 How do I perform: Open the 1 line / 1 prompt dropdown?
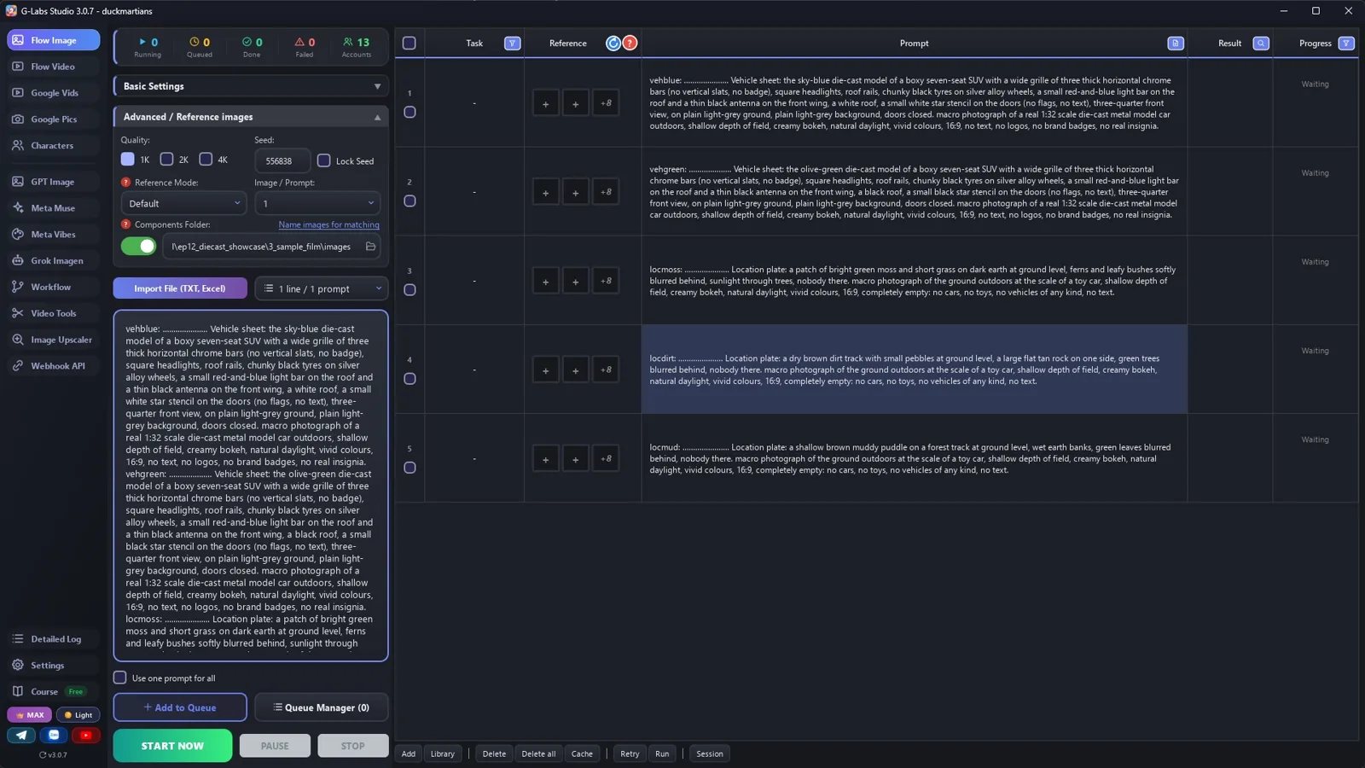322,288
